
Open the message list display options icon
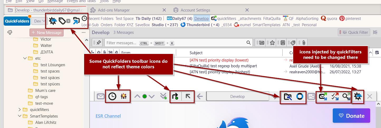pos(375,32)
